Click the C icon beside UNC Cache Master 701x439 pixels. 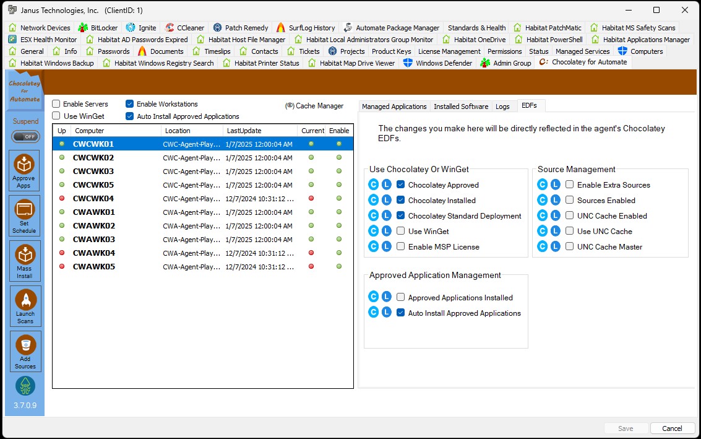[542, 246]
